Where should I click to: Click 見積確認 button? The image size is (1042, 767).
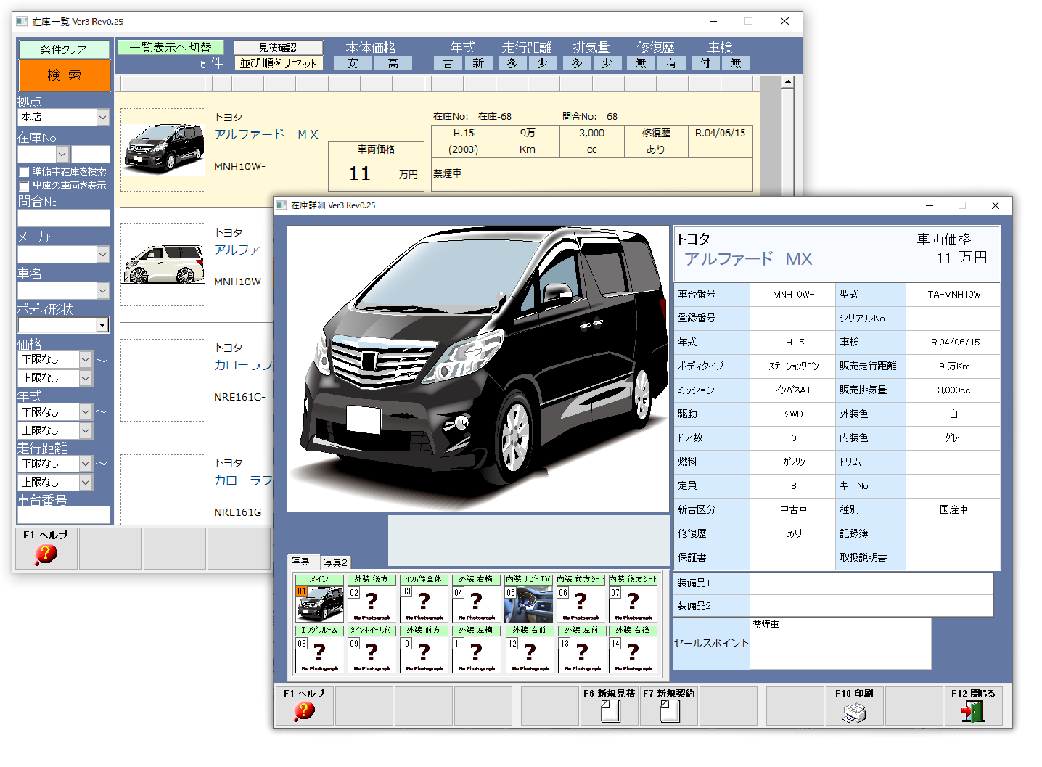click(278, 47)
